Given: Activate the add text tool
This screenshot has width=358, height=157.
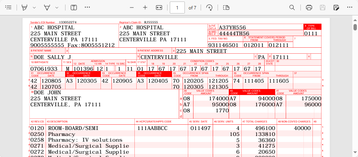Looking at the screenshot, I should 73,8.
